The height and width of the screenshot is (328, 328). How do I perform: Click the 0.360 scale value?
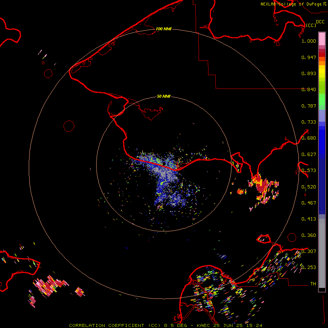(309, 235)
